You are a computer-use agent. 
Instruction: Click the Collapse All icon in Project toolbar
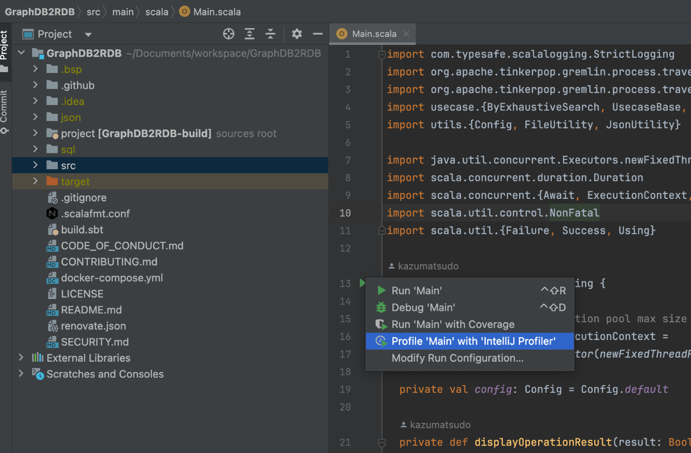coord(270,34)
